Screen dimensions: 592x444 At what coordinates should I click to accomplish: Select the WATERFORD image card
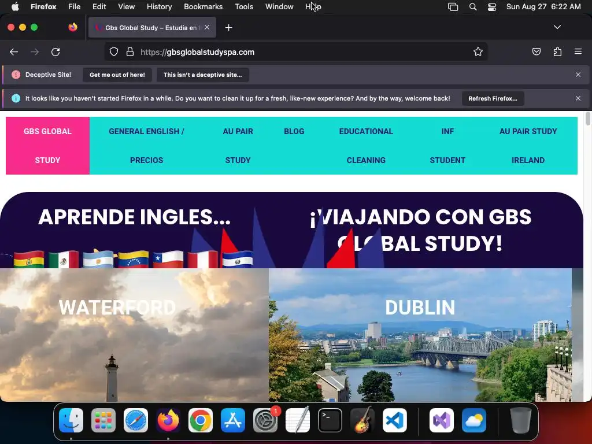pyautogui.click(x=134, y=335)
